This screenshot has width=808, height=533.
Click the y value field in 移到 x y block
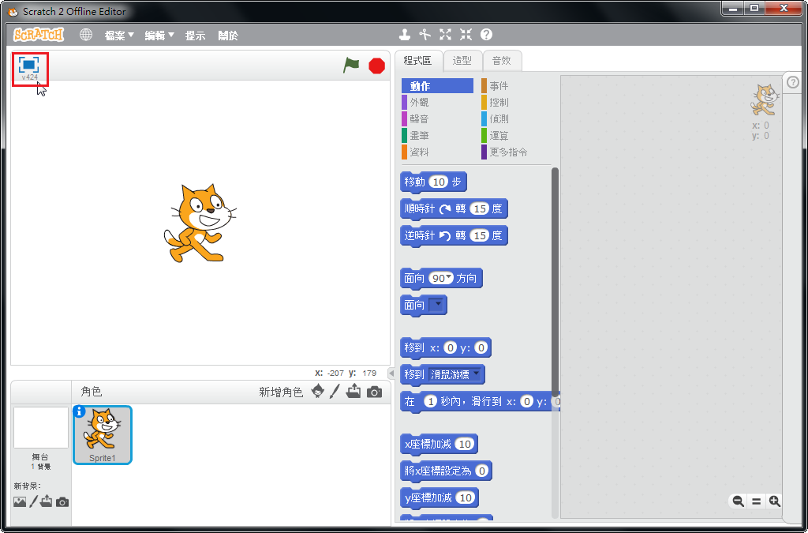click(481, 348)
